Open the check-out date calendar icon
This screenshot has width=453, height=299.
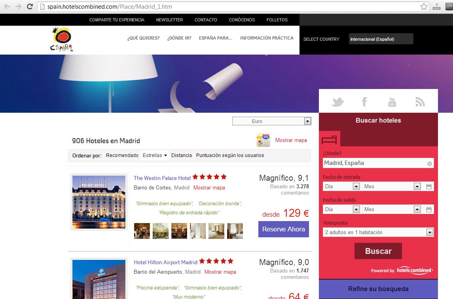click(x=429, y=210)
